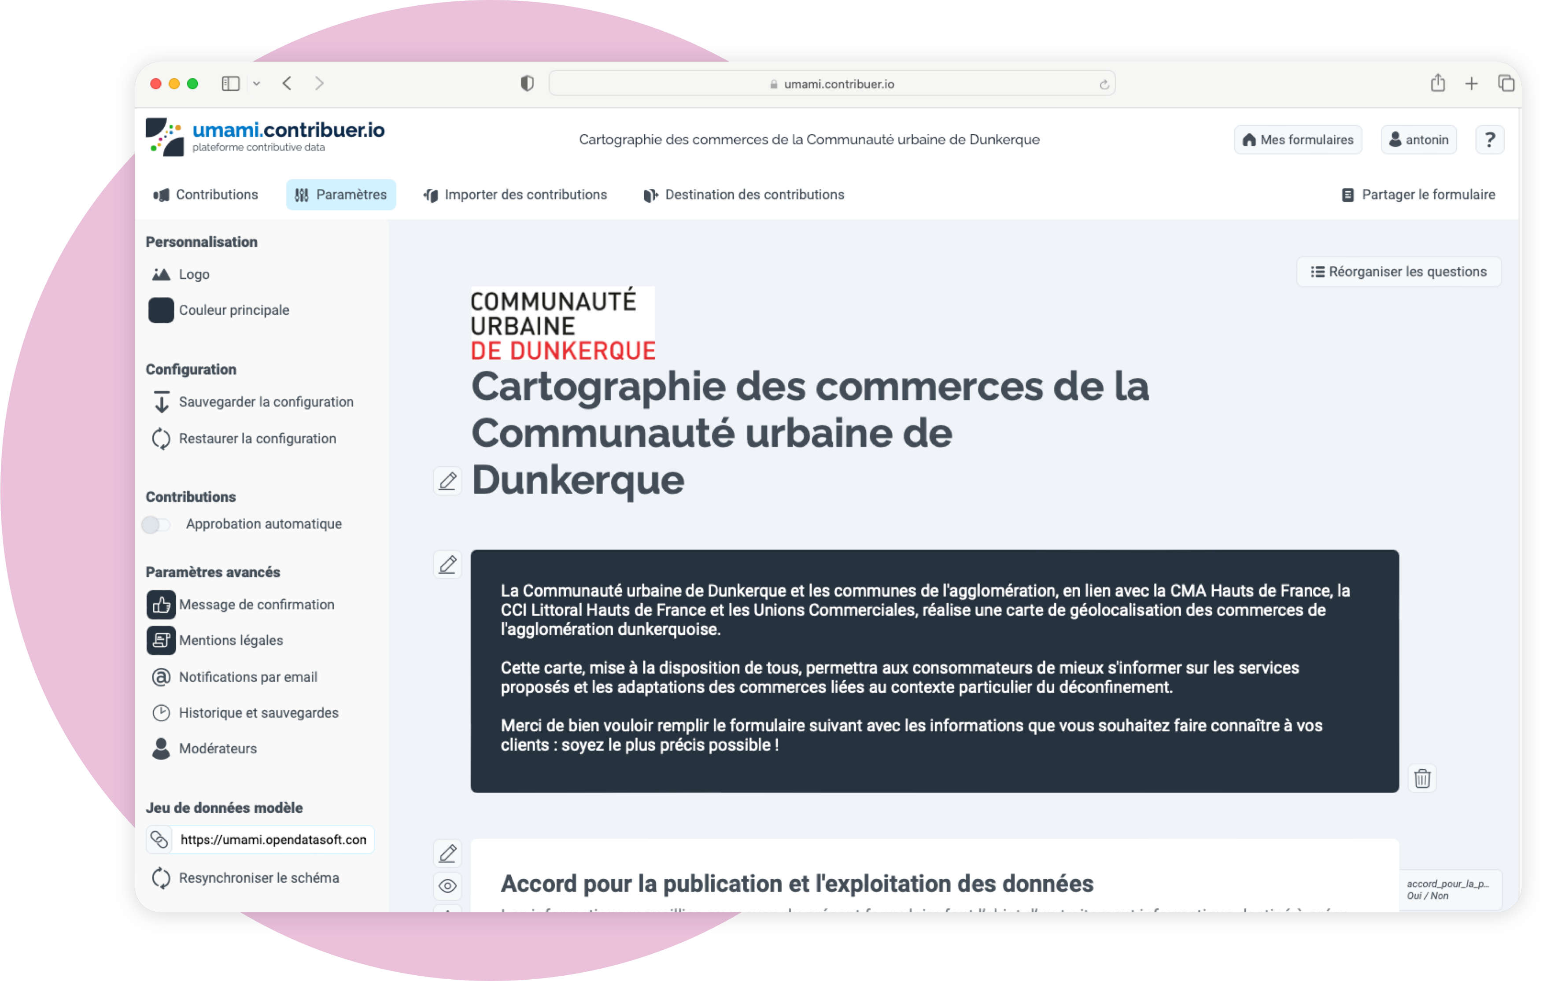Click Resynchroniser le schéma
1543x981 pixels.
click(x=245, y=878)
